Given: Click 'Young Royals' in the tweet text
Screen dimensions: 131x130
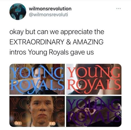Looking at the screenshot, I should pyautogui.click(x=48, y=52).
